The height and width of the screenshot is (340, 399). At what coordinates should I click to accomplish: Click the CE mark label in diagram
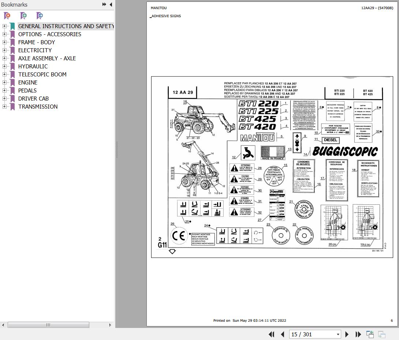[179, 236]
